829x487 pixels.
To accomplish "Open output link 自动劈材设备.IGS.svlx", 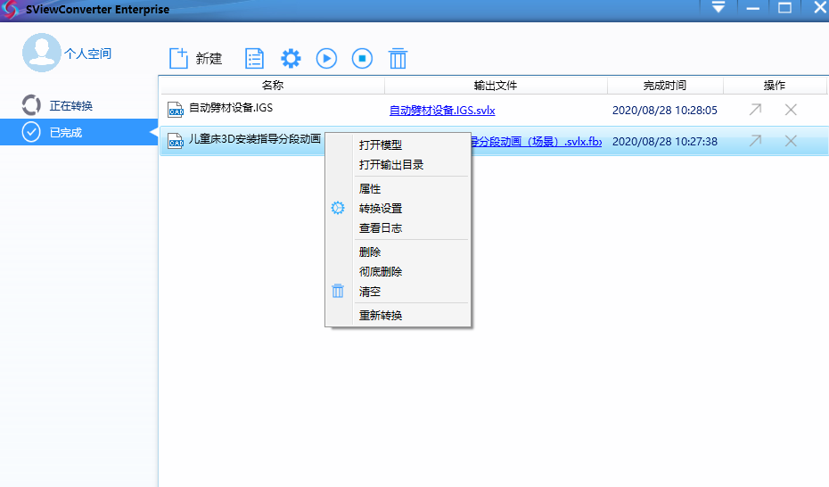I will click(442, 111).
